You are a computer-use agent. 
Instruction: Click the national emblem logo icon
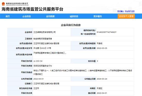pos(3,4)
